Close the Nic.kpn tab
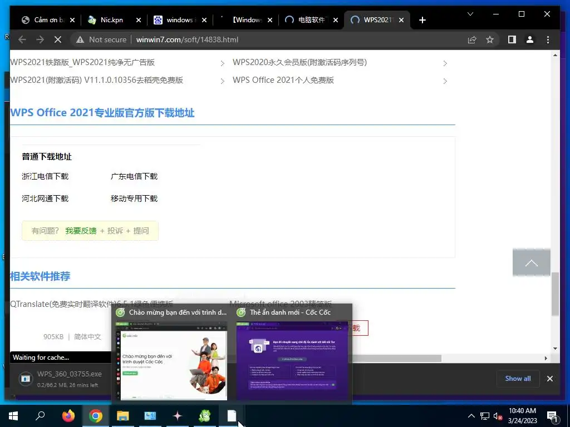Screen dimensions: 570x427 pos(138,21)
